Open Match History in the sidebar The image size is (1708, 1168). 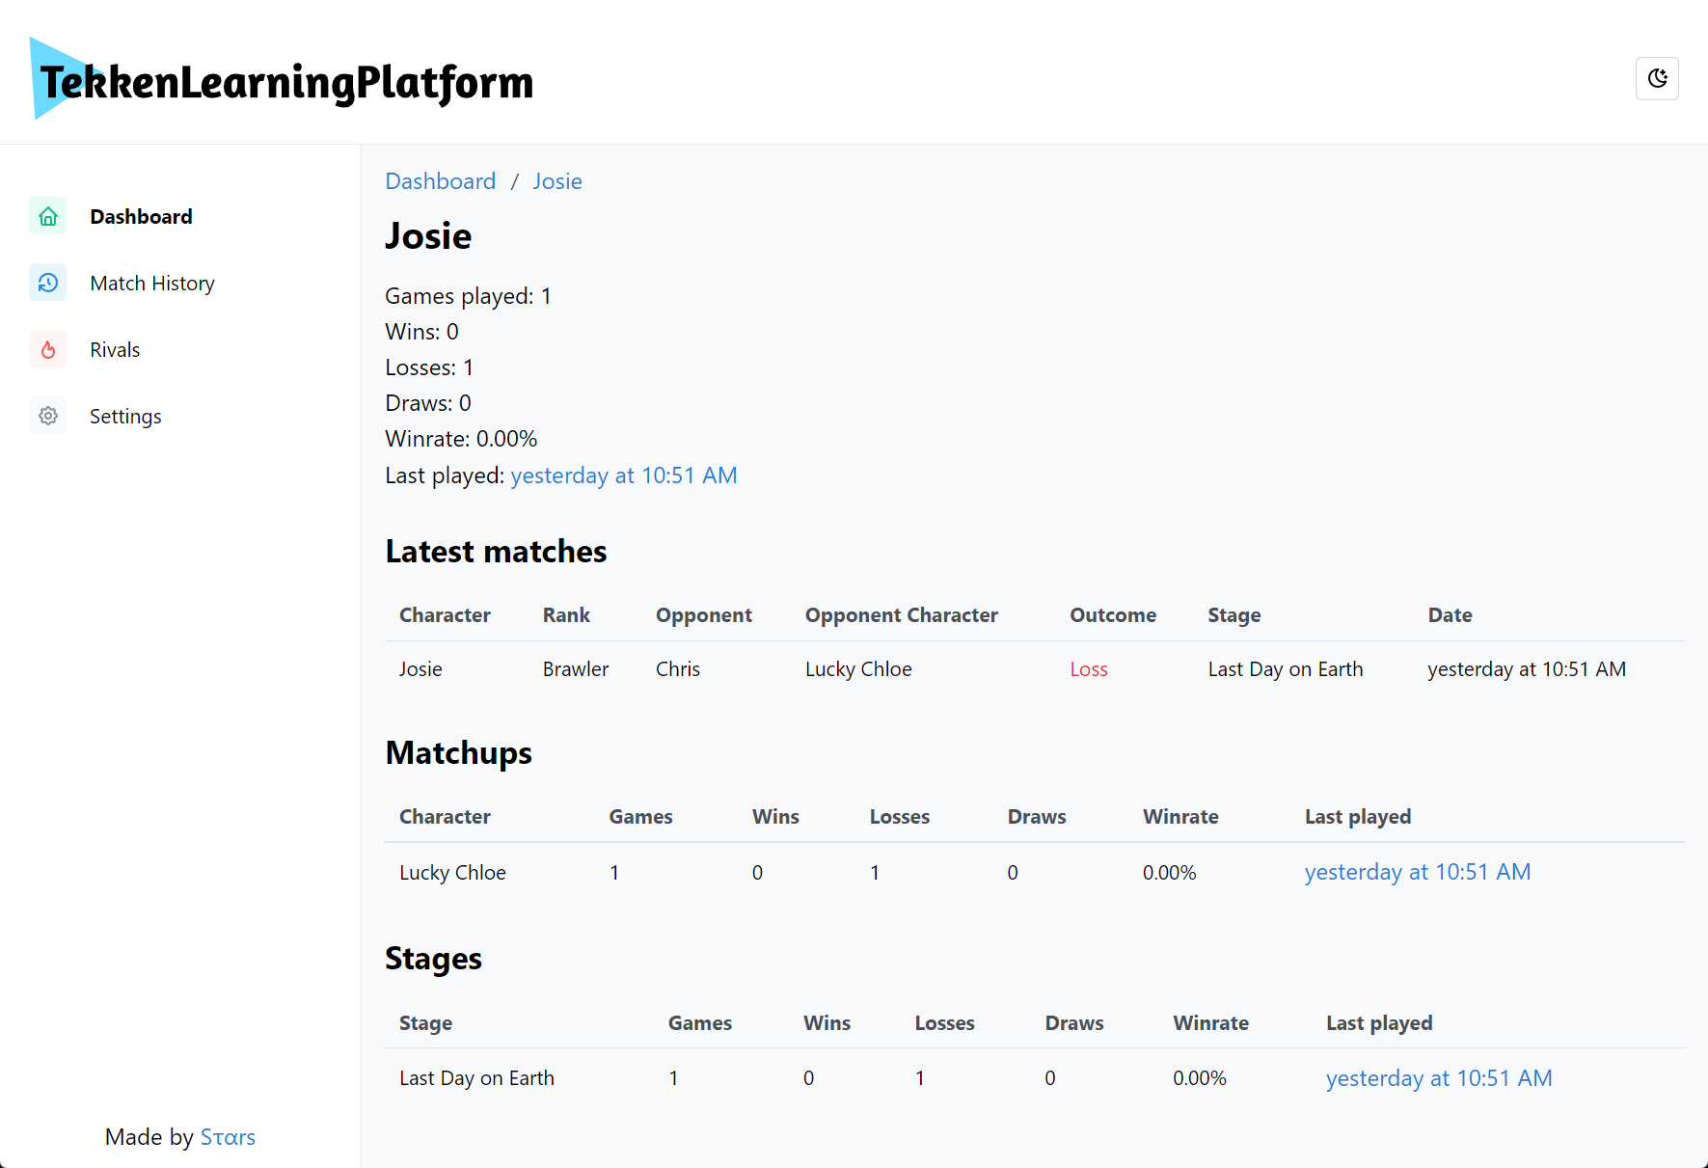pos(152,283)
